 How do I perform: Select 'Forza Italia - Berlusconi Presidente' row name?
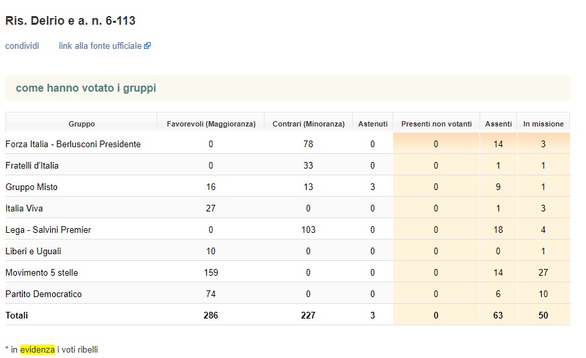tap(73, 144)
